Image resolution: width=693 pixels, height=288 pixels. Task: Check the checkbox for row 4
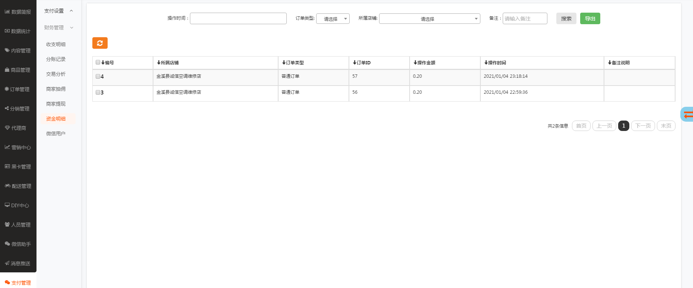(x=98, y=76)
